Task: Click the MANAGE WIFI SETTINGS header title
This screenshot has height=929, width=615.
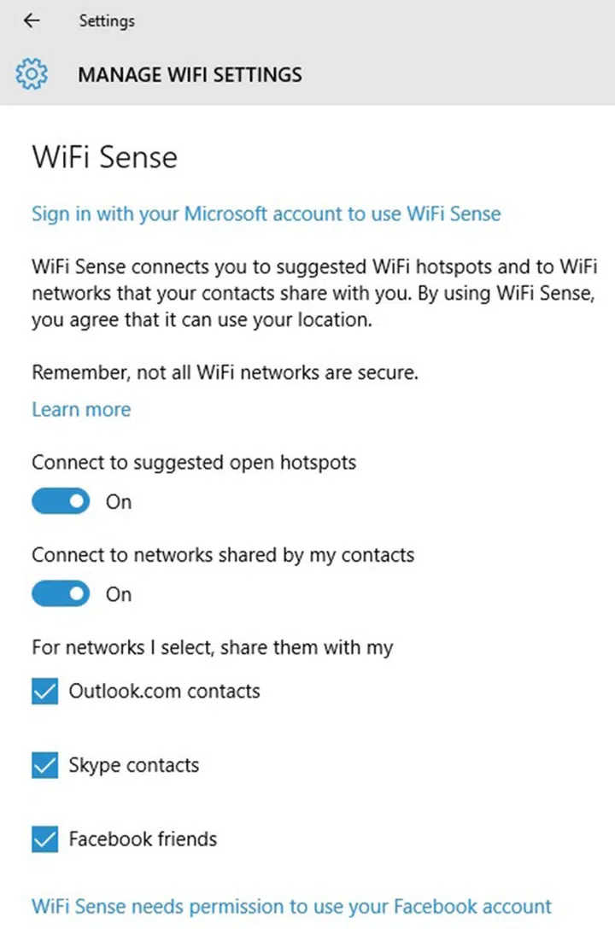Action: coord(190,74)
